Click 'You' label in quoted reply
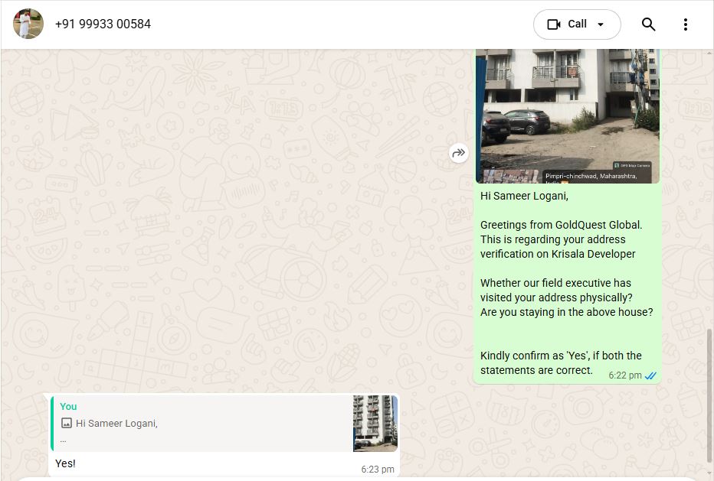The width and height of the screenshot is (714, 481). (x=68, y=406)
